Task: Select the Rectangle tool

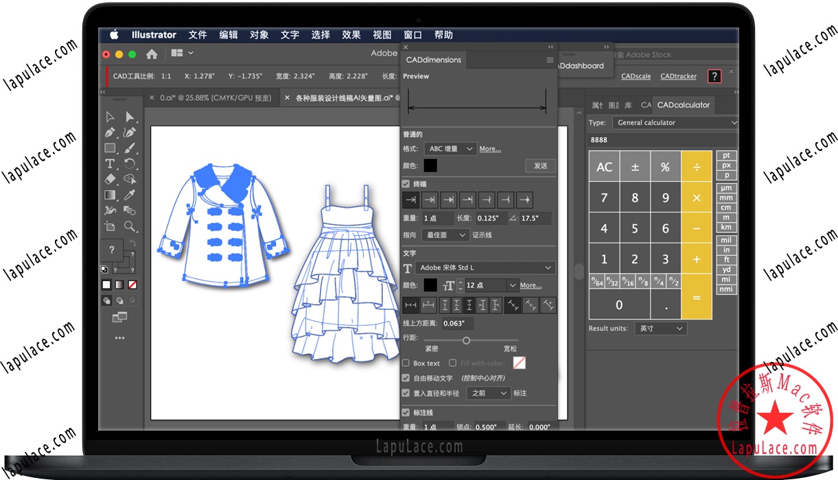Action: 109,148
